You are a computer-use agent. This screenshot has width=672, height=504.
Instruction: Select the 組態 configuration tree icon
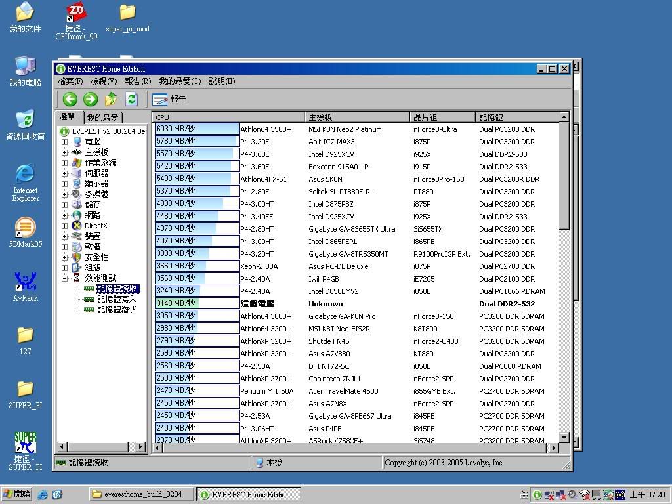pos(77,268)
